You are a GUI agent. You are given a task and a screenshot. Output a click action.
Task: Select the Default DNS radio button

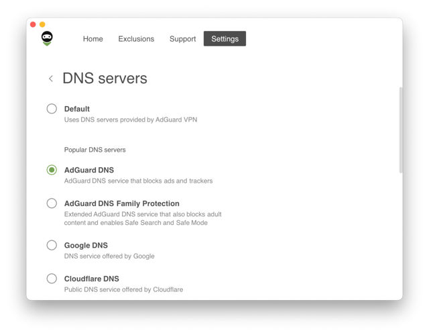[52, 109]
